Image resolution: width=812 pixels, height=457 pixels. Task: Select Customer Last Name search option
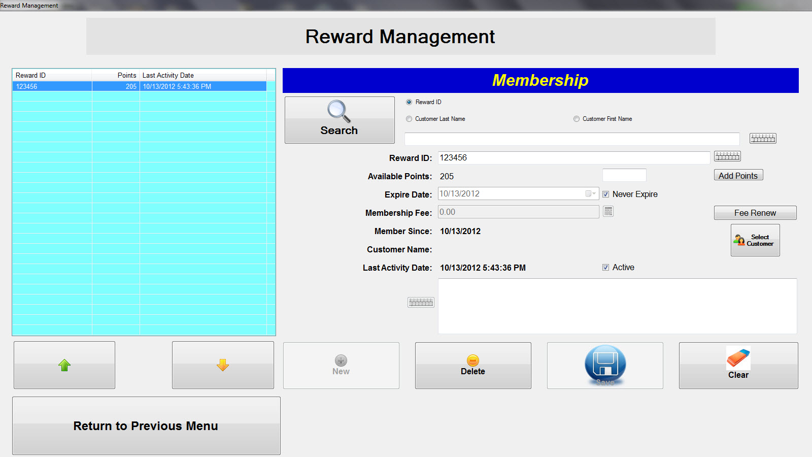point(409,119)
